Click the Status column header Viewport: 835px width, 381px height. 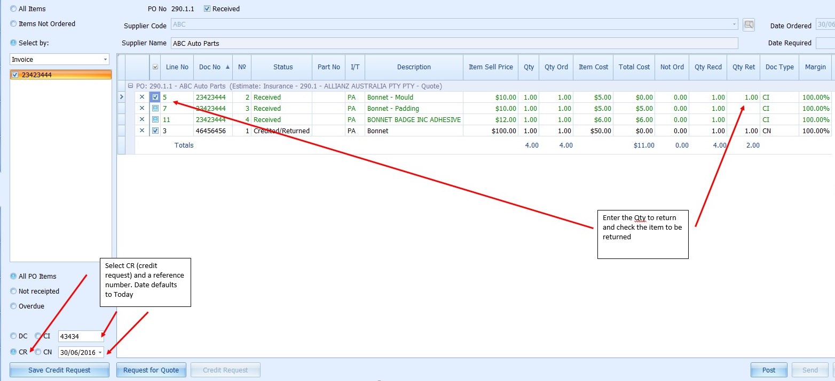point(282,67)
